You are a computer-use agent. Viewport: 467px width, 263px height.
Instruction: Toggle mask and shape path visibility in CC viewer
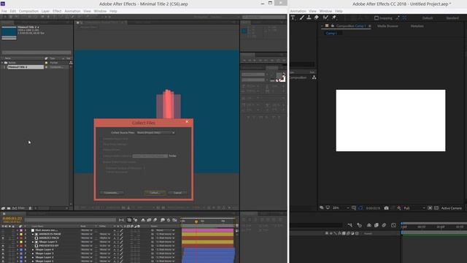pyautogui.click(x=360, y=208)
